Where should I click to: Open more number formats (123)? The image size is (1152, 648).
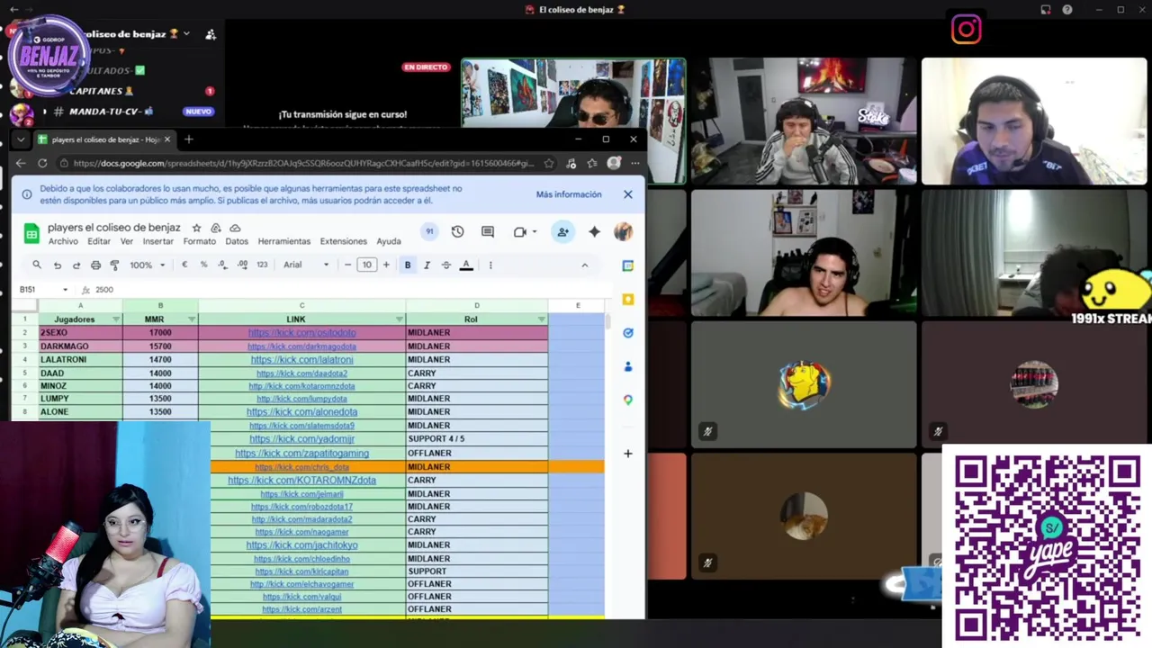pyautogui.click(x=262, y=265)
